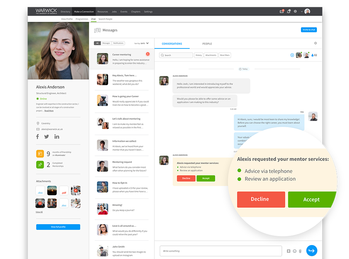Click the unread badge on Career mentoring
This screenshot has height=259, width=349.
coord(148,54)
